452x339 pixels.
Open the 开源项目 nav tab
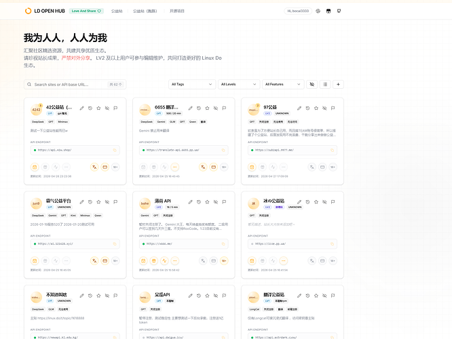tap(176, 11)
